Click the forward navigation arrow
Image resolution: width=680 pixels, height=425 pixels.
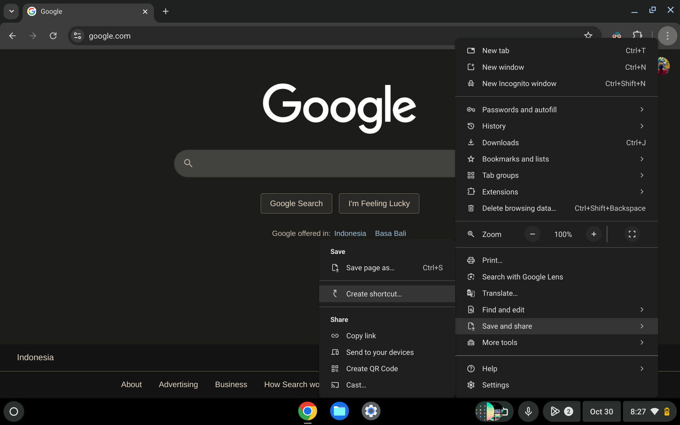(33, 36)
